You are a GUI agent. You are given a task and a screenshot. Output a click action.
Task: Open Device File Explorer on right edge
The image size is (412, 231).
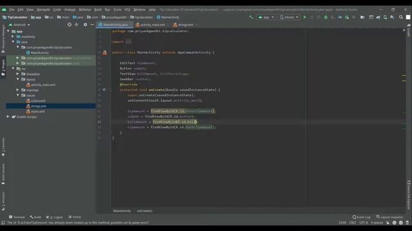(409, 195)
